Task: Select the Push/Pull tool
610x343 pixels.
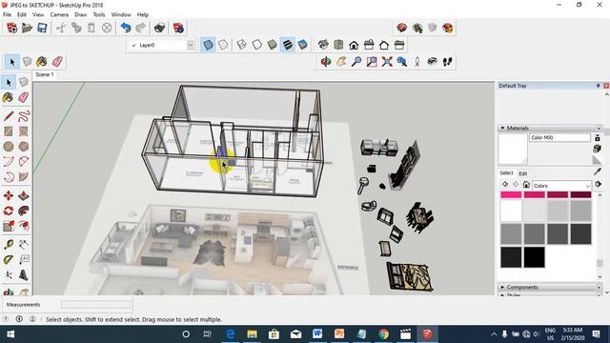Action: 24,195
